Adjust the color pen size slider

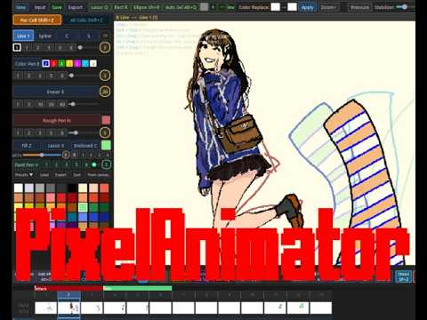coord(84,76)
